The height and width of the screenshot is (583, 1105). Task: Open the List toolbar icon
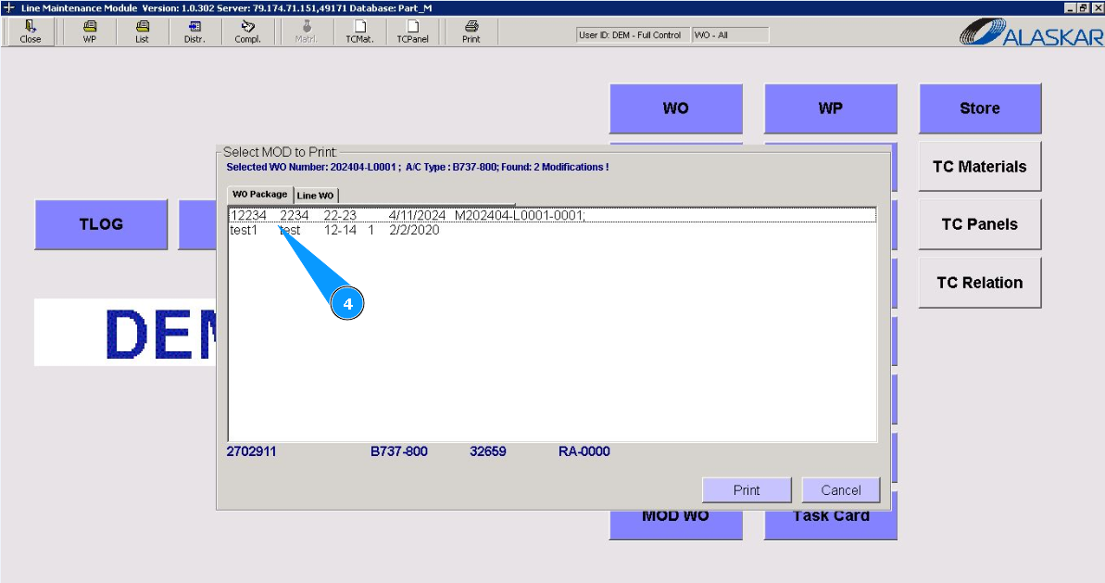pyautogui.click(x=143, y=32)
